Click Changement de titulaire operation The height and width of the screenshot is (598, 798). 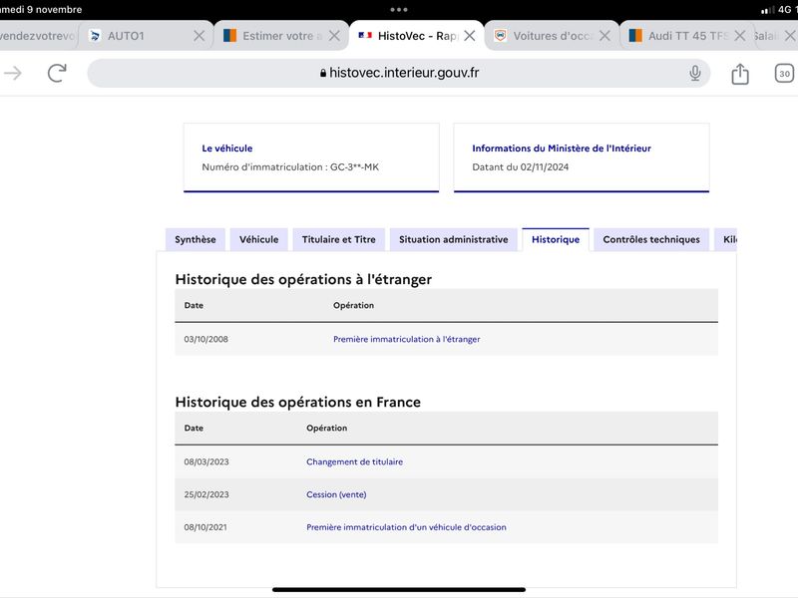[x=355, y=461]
